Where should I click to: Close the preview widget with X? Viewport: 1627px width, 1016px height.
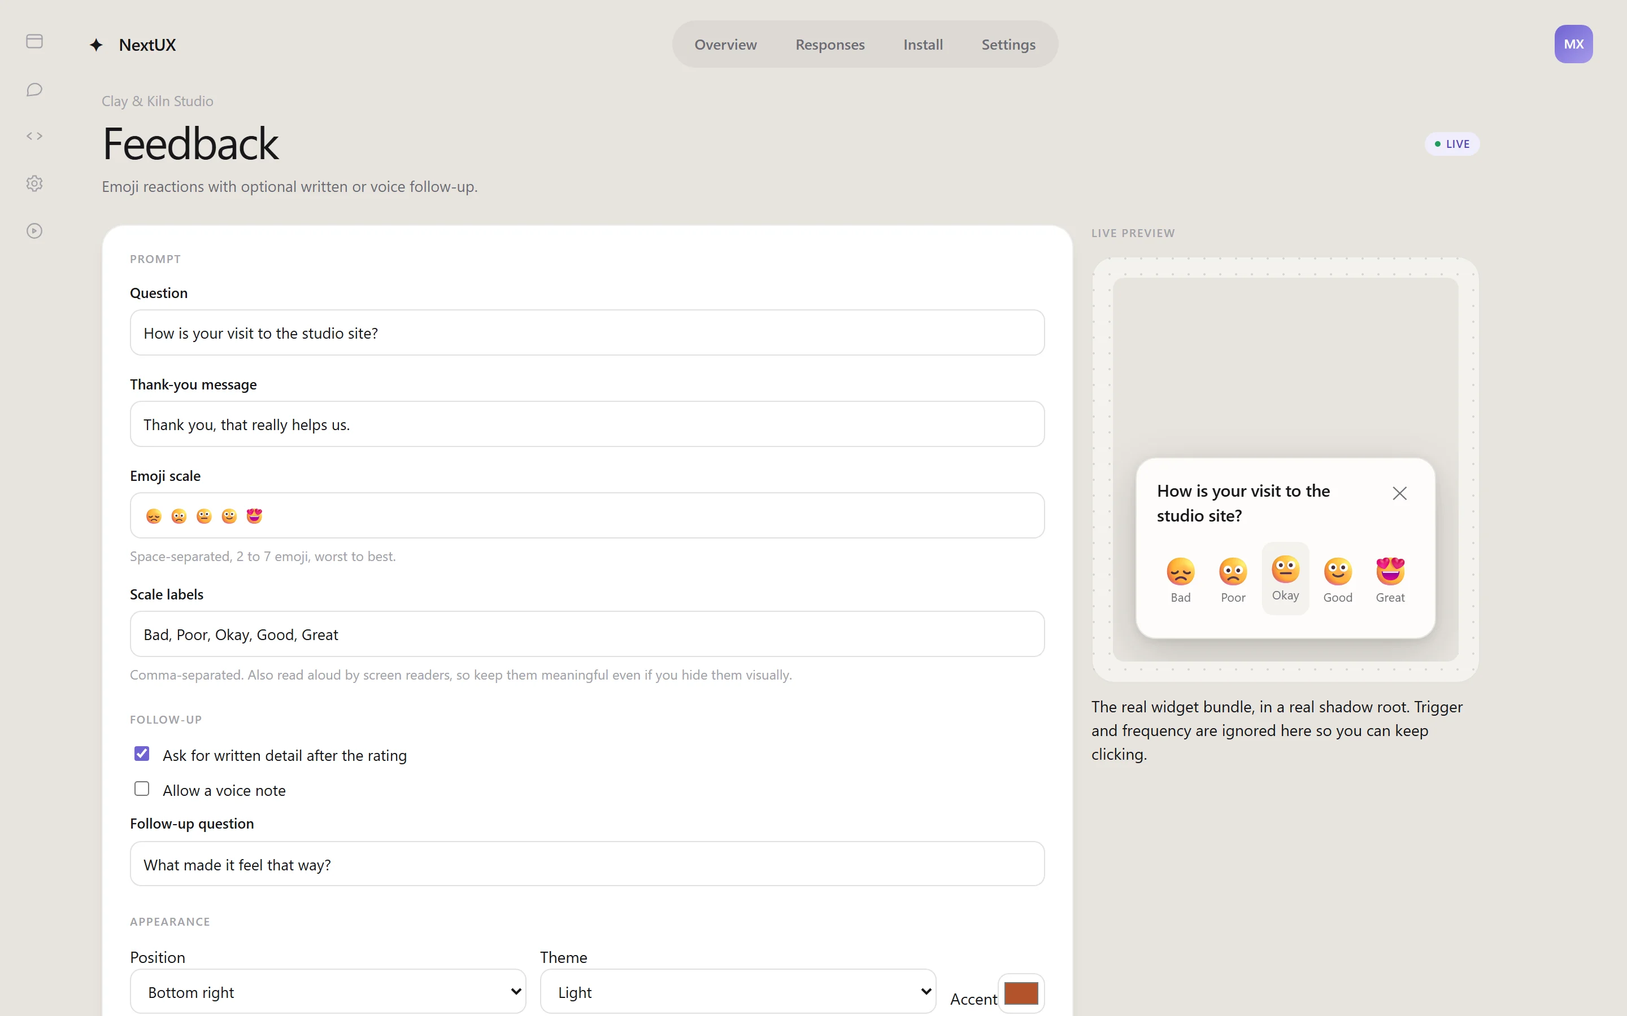[1400, 493]
